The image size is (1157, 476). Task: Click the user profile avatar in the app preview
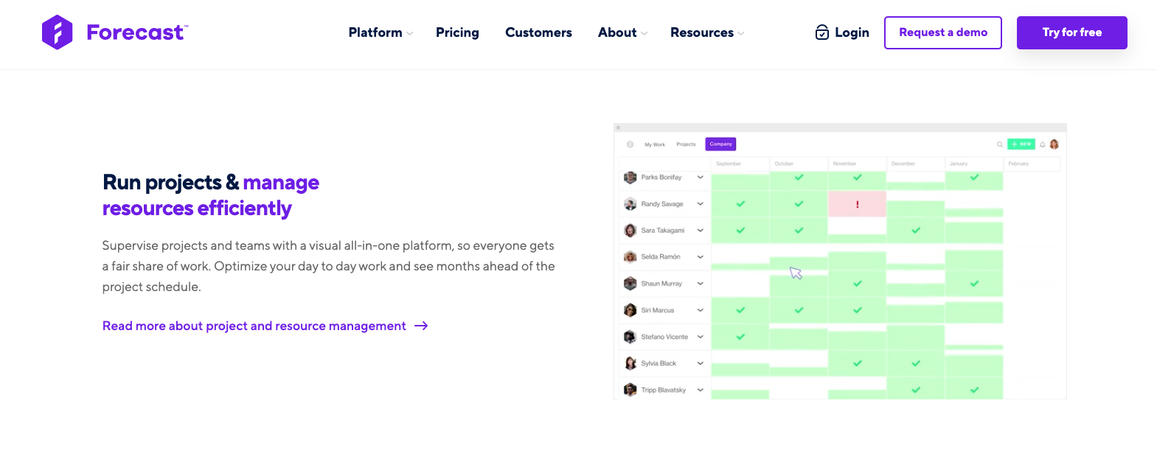click(1054, 144)
